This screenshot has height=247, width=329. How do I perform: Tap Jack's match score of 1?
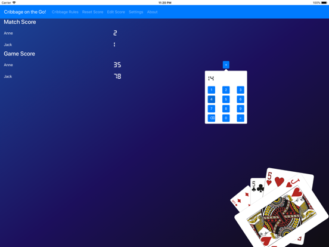click(114, 45)
